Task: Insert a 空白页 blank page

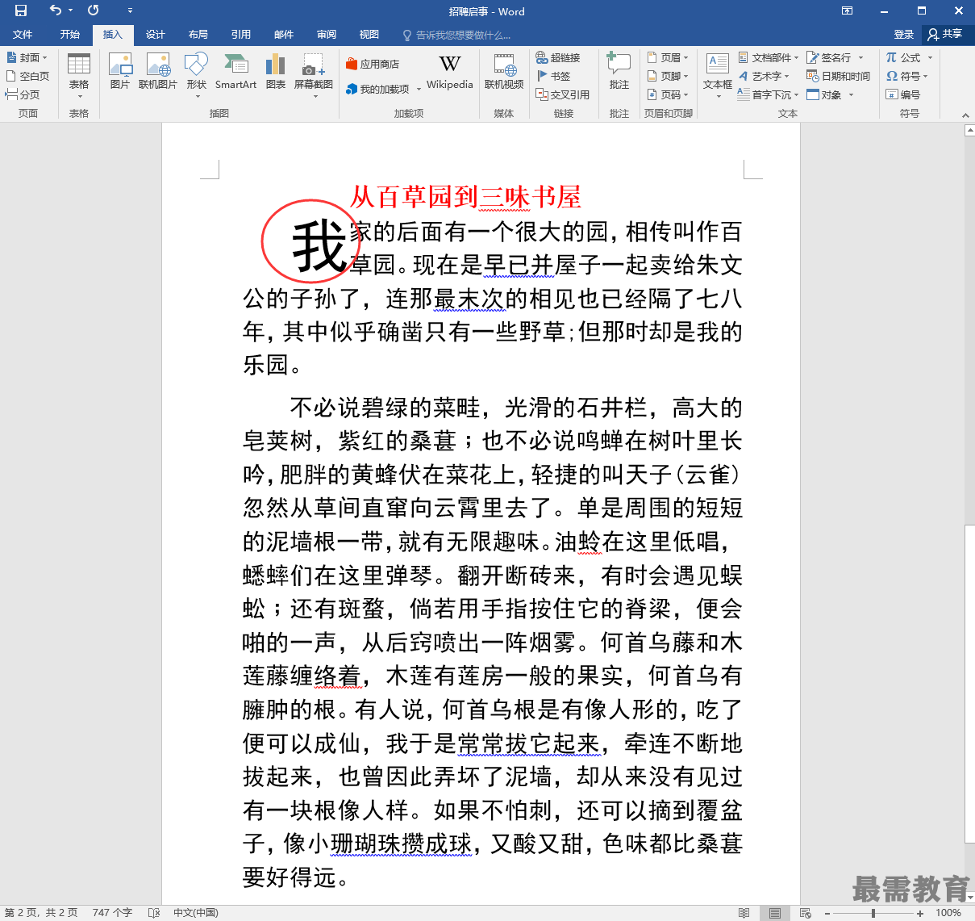Action: point(27,76)
